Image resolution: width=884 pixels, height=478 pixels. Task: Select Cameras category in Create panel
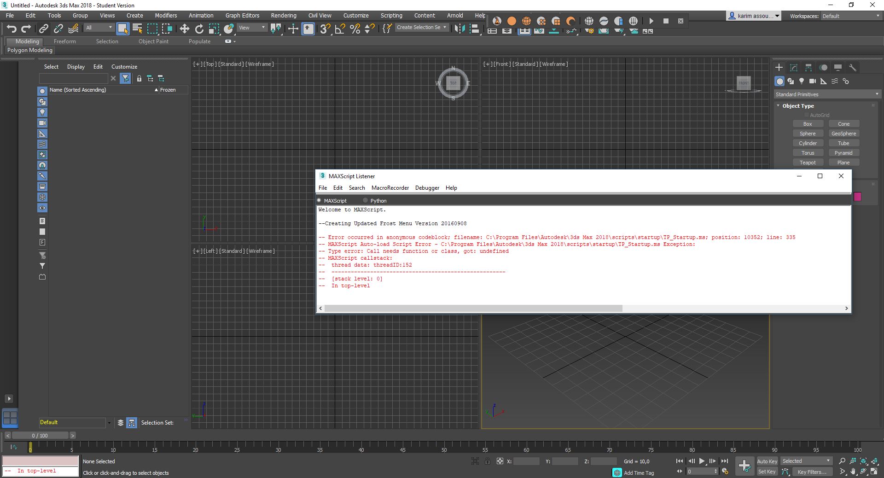813,81
